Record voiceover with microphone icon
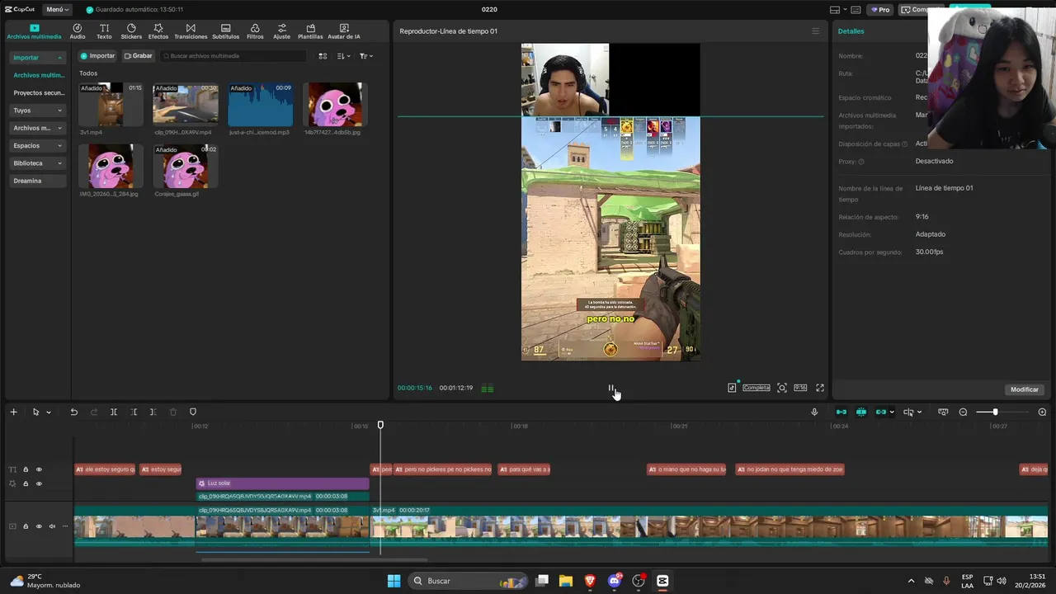The image size is (1056, 594). tap(814, 412)
